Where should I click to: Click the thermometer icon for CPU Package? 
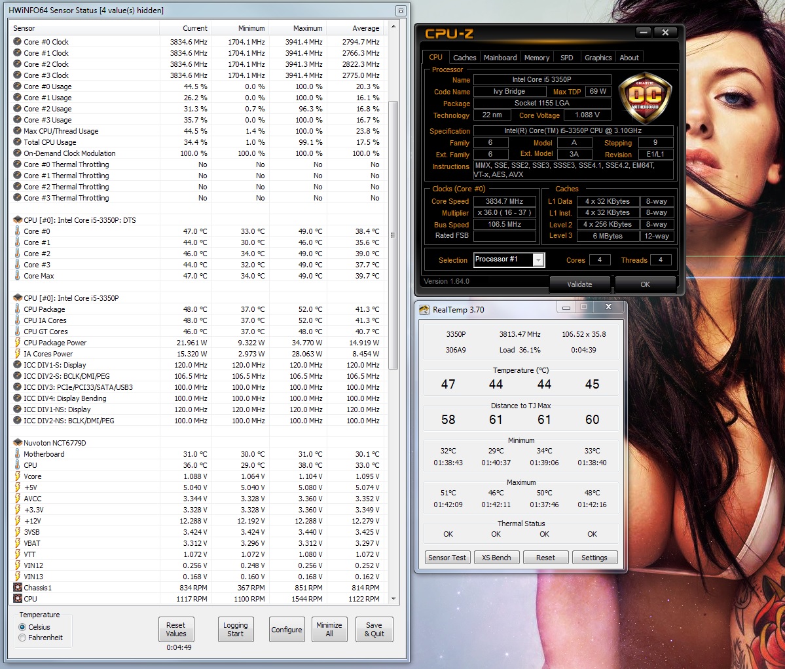(x=18, y=309)
